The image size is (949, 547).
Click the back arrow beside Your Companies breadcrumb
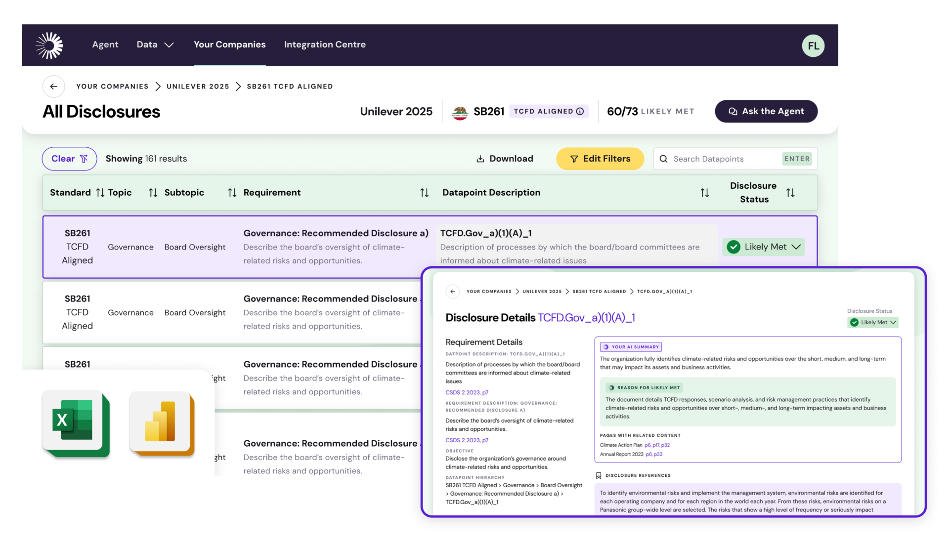coord(53,86)
